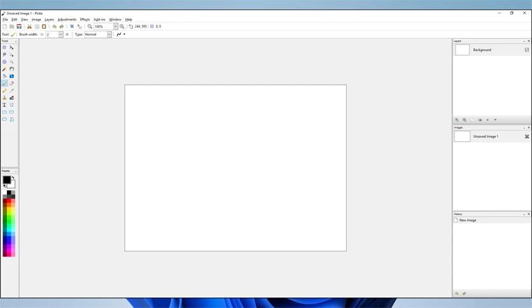Open the antialiasing stroke dropdown arrow
The image size is (532, 308).
point(124,34)
